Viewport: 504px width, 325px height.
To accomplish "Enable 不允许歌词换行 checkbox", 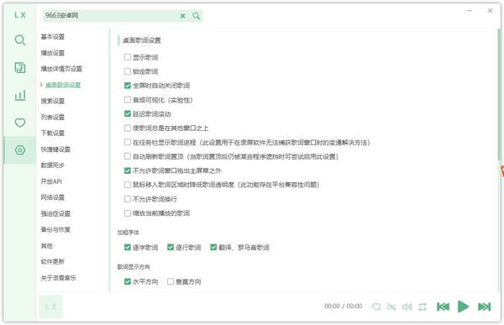I will (x=128, y=199).
